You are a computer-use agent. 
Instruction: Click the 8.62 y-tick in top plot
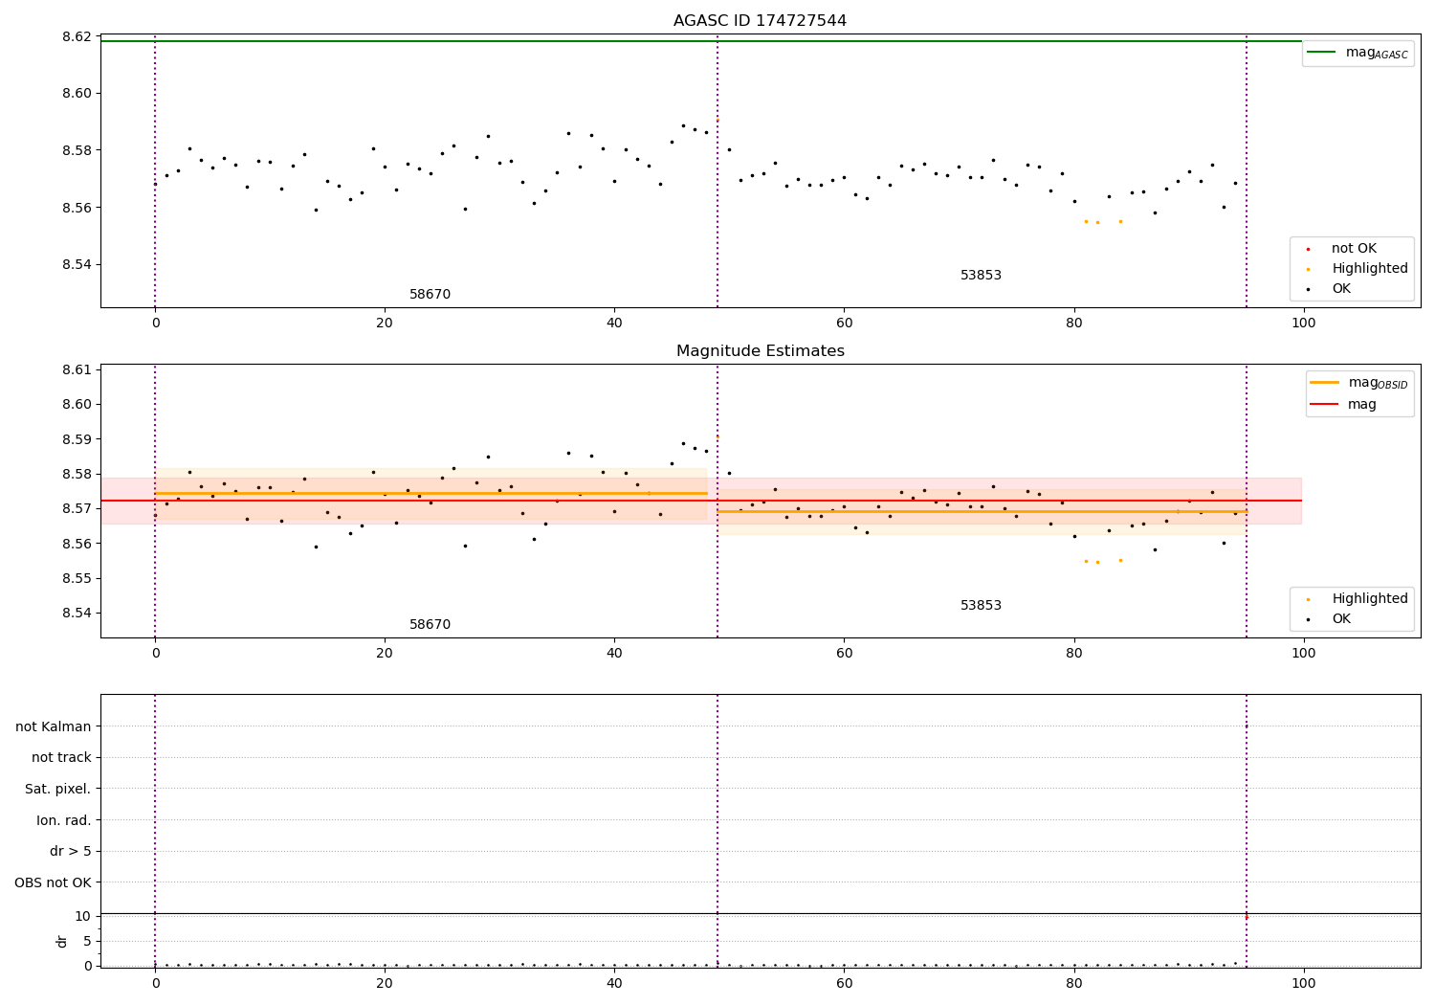(77, 36)
